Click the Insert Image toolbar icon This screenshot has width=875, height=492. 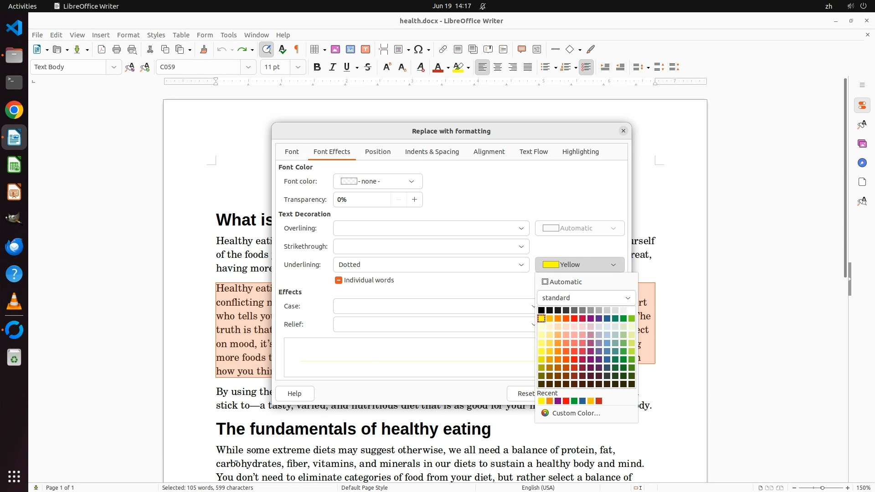pyautogui.click(x=335, y=49)
